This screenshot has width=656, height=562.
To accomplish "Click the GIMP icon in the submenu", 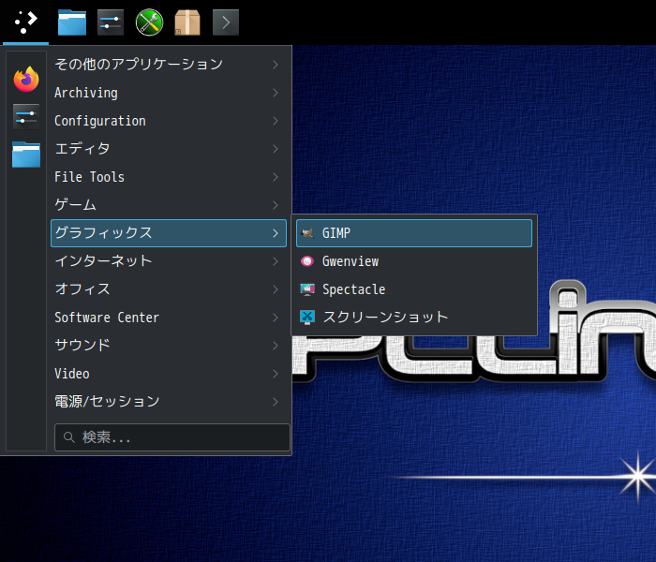I will 307,233.
